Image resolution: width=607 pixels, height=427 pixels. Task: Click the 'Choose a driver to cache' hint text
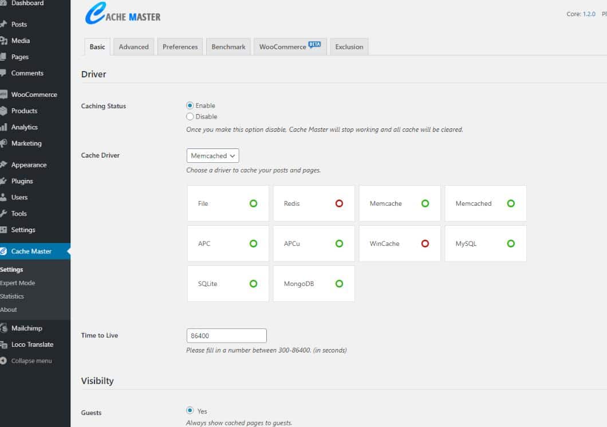click(x=254, y=170)
